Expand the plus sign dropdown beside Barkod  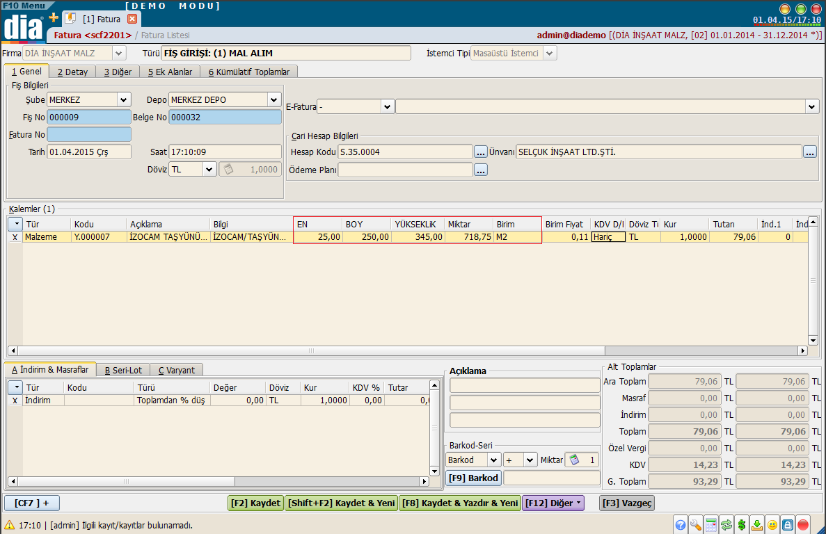tap(530, 460)
